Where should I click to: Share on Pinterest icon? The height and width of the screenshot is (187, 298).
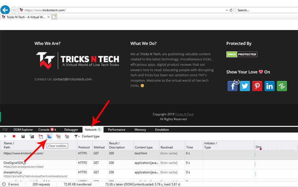point(257,86)
